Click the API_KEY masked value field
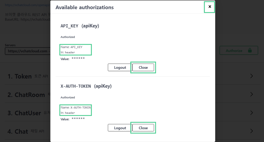Screen dimensions: 264x142 [x=78, y=58]
